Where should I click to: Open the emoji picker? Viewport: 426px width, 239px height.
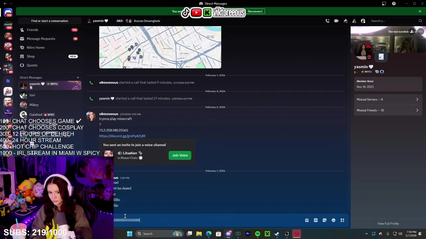click(x=333, y=220)
